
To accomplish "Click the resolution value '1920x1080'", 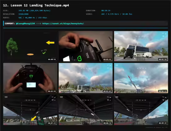I will (23, 14).
